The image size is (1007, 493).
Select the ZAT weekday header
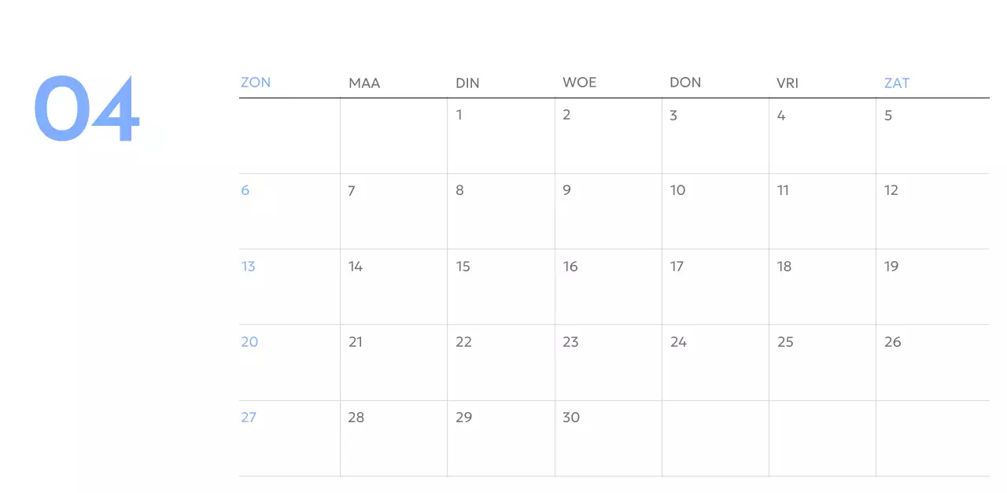point(897,83)
